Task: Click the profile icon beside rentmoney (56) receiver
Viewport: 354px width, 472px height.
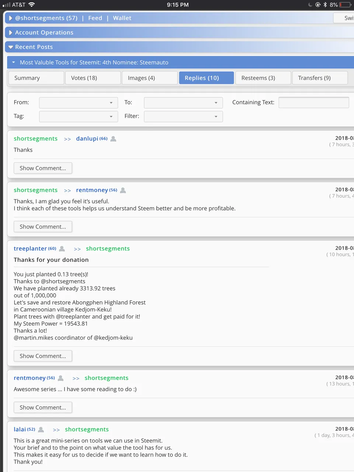Action: tap(123, 190)
